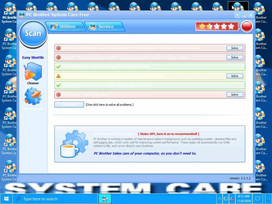
Task: Click the wrench icon on the Utilities tab
Action: tap(54, 27)
